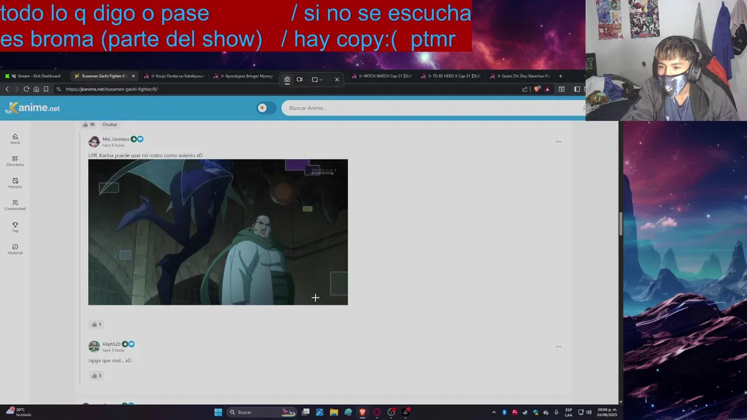The height and width of the screenshot is (420, 747).
Task: Switch to WITCH WATCH Cap 21 tab
Action: 382,76
